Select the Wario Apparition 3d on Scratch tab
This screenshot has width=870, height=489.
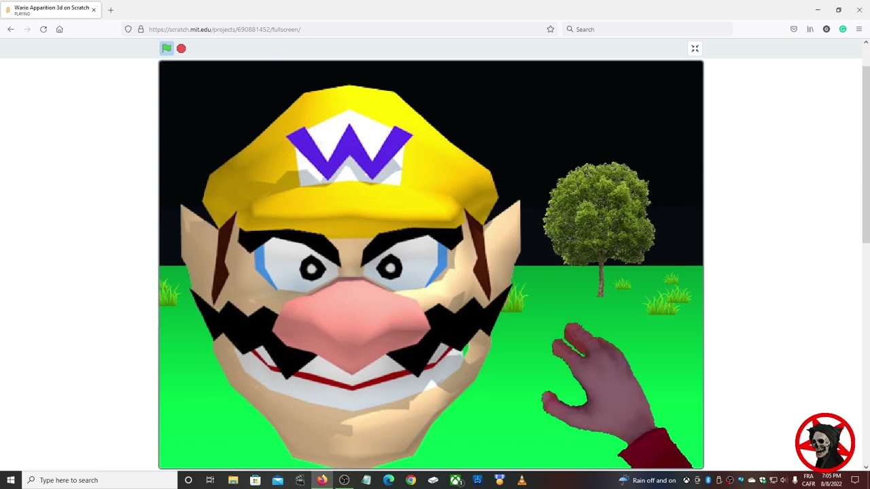[51, 10]
